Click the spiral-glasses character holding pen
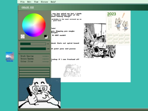 [39, 93]
